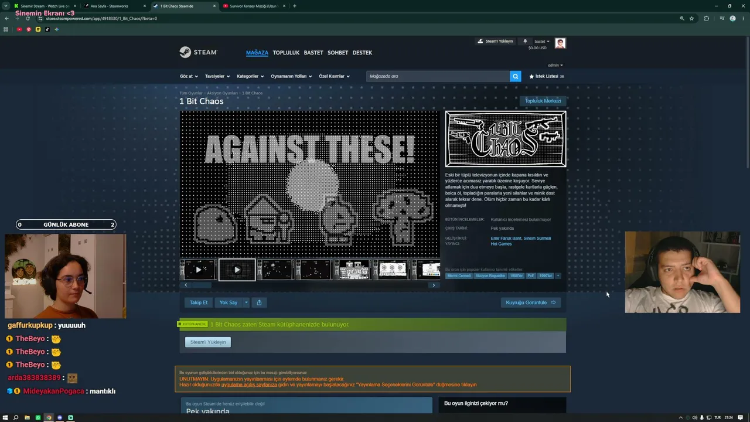Open developer link Emir Faruk Bant

pyautogui.click(x=506, y=239)
